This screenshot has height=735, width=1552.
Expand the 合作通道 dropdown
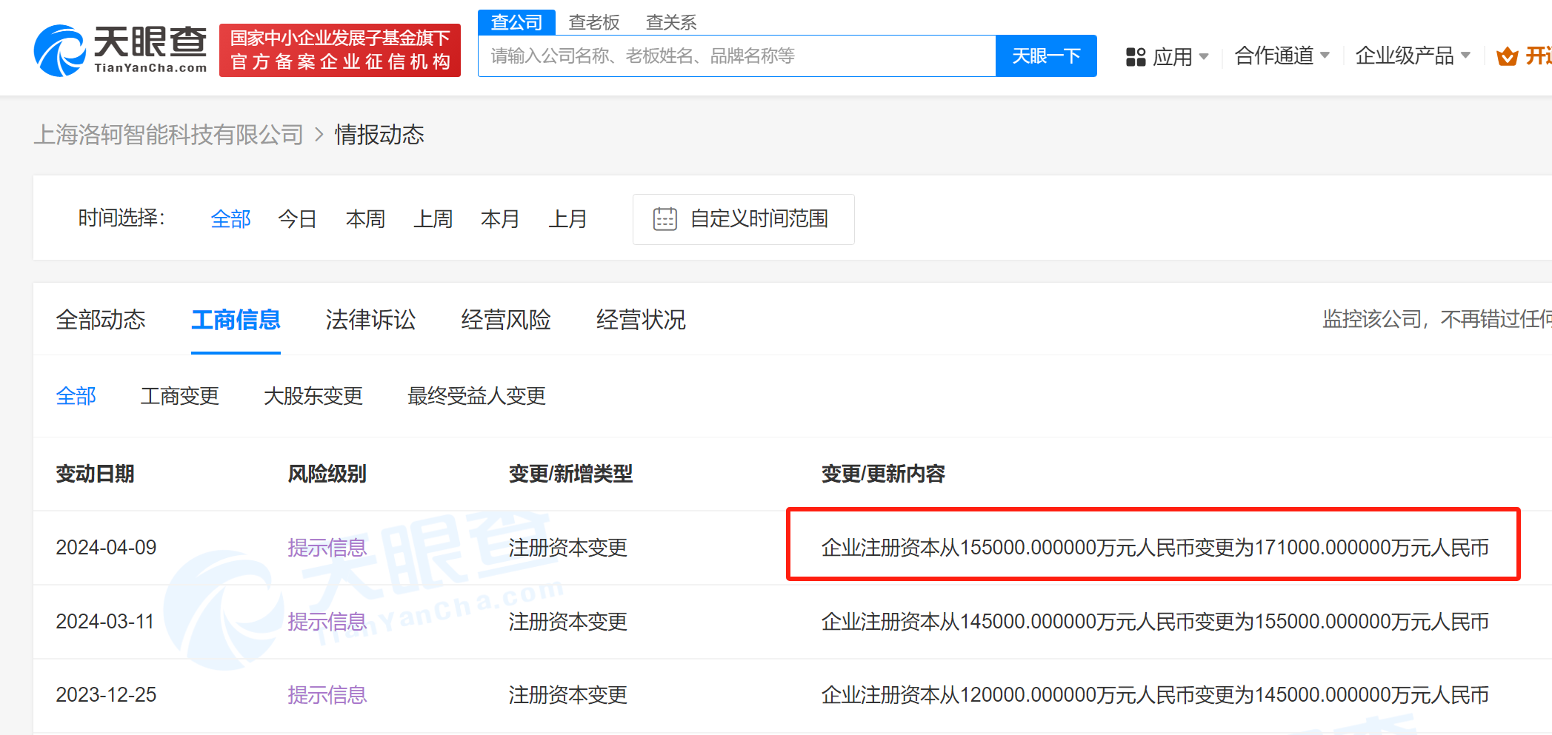(x=1282, y=56)
